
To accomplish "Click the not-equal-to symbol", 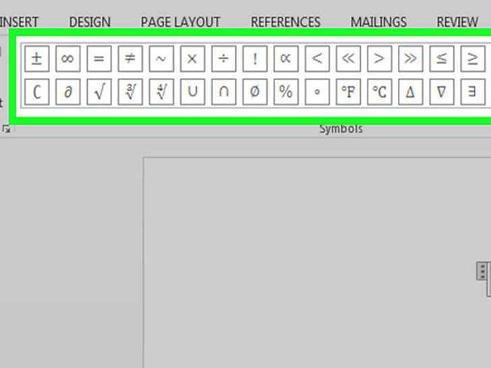I will pyautogui.click(x=129, y=59).
